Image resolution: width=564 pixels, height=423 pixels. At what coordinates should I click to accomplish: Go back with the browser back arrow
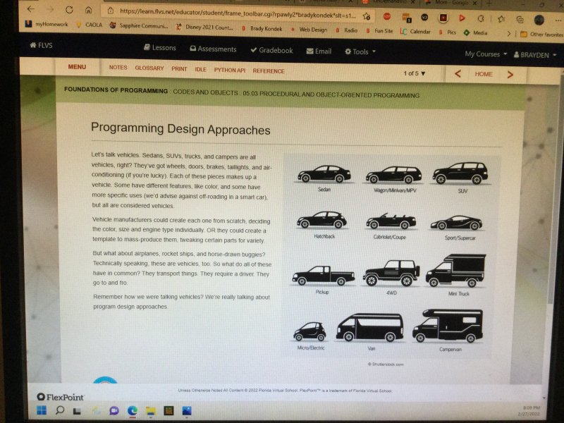[31, 9]
